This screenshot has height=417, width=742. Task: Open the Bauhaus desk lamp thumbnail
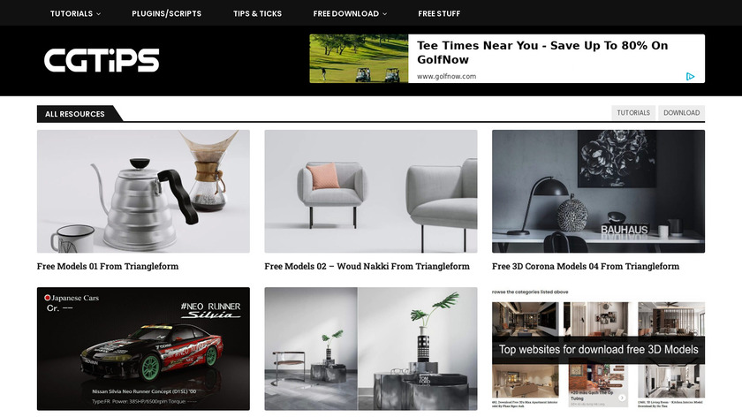pos(598,191)
